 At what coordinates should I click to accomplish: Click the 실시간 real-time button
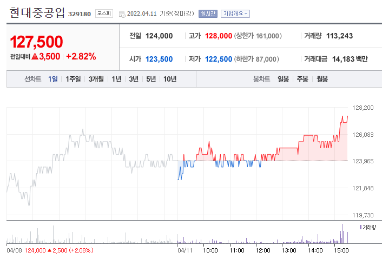coord(208,14)
